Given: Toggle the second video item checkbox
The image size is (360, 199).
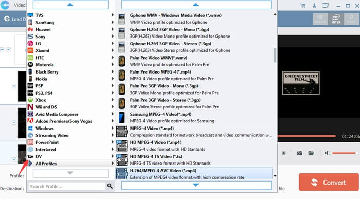Looking at the screenshot, I should [x=14, y=86].
